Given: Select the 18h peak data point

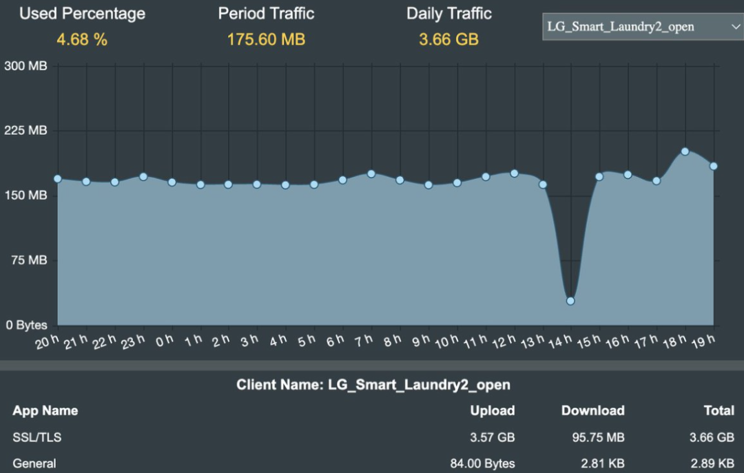Looking at the screenshot, I should pos(685,151).
